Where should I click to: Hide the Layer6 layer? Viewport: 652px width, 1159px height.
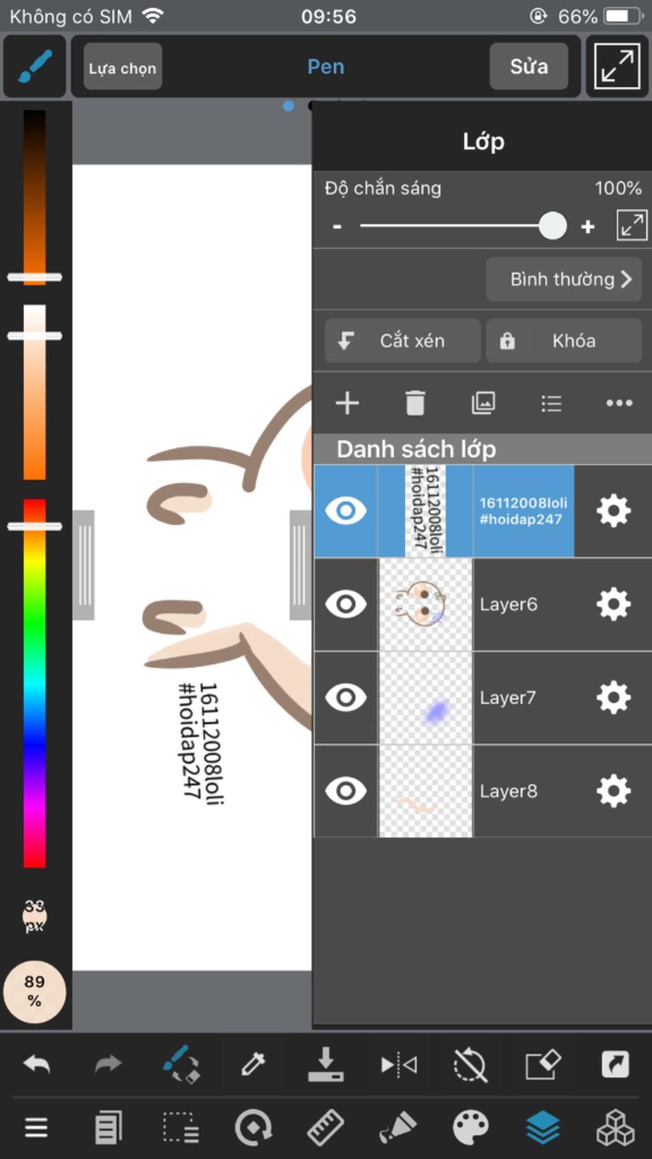point(346,604)
